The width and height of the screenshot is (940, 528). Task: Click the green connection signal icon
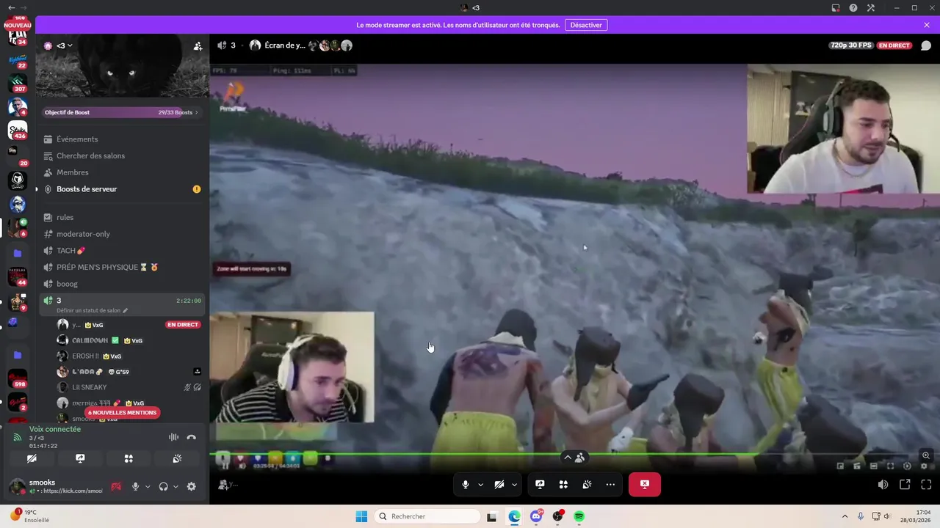tap(18, 437)
